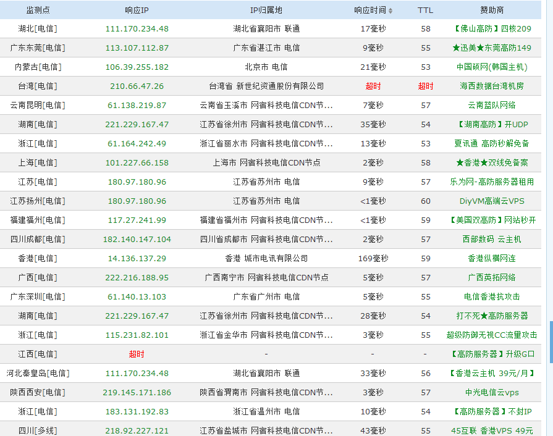The height and width of the screenshot is (436, 553).
Task: Open sponsor link 海西数据台湾机房
Action: [492, 86]
